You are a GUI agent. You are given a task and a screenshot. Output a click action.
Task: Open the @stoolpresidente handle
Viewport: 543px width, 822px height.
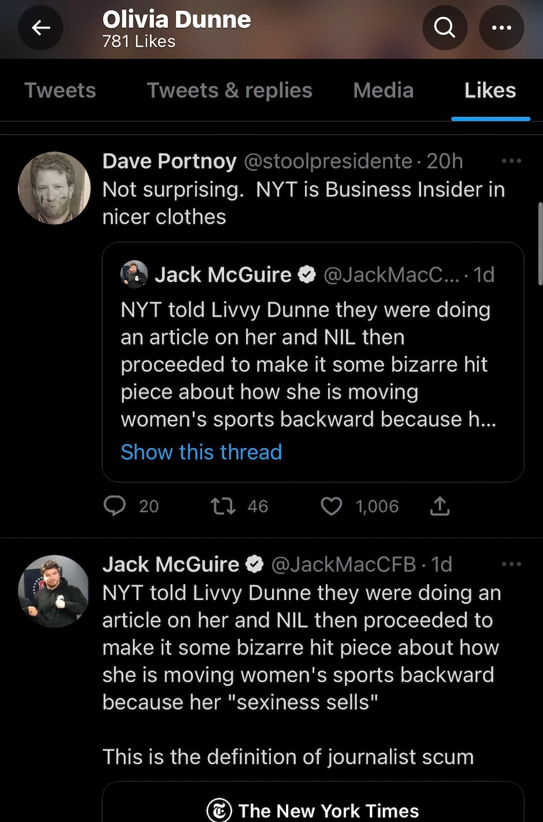[x=328, y=161]
